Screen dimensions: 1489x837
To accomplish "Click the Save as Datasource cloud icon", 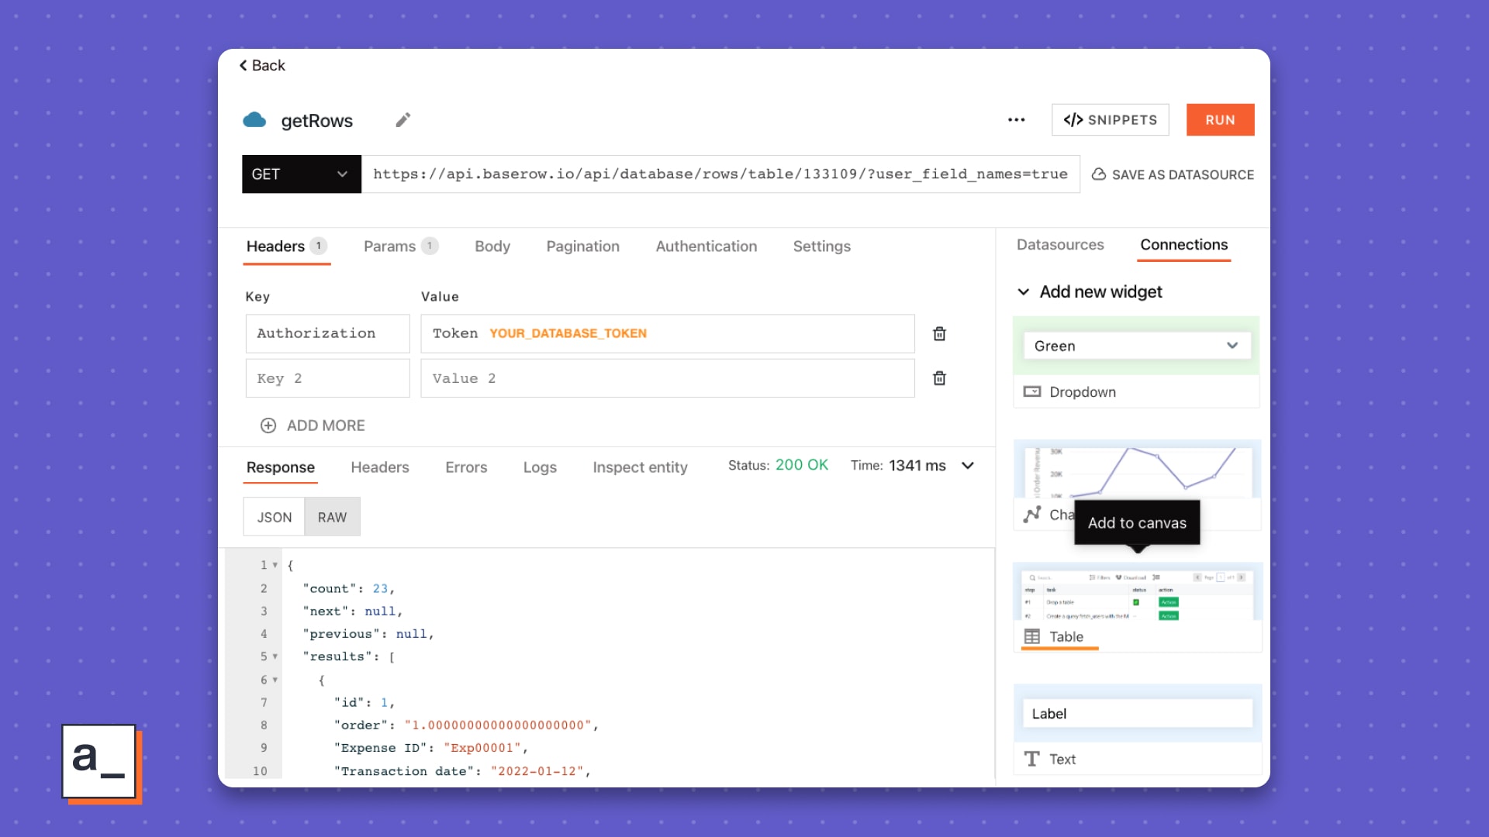I will coord(1099,174).
